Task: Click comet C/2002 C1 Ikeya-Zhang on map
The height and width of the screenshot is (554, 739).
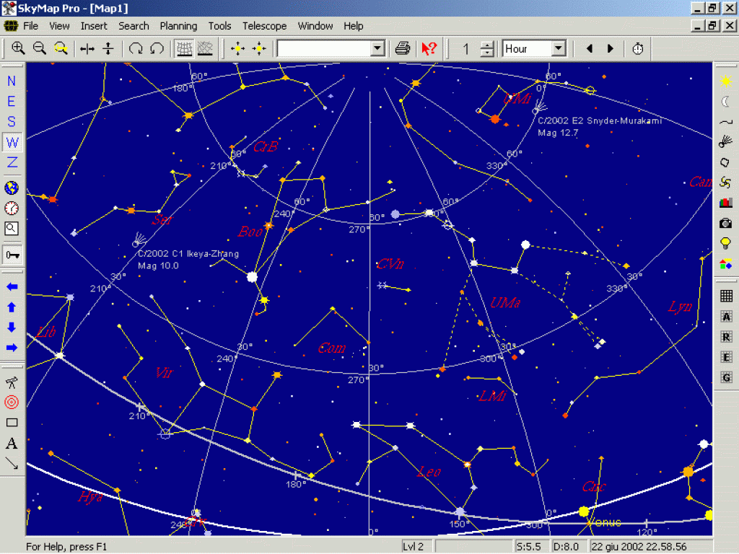Action: [139, 239]
